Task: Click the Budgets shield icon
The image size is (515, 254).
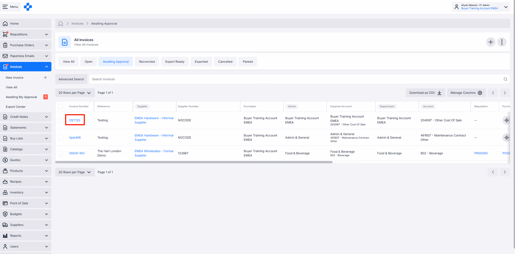Action: pyautogui.click(x=5, y=214)
